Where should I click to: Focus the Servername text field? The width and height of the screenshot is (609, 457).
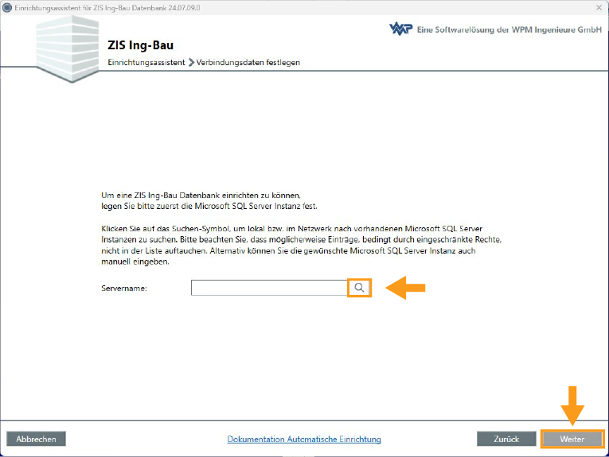(269, 288)
